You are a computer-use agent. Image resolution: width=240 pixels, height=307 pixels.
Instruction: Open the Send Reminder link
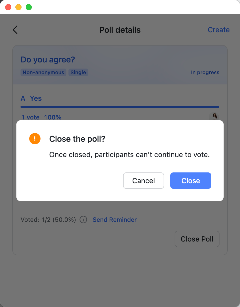(x=115, y=220)
